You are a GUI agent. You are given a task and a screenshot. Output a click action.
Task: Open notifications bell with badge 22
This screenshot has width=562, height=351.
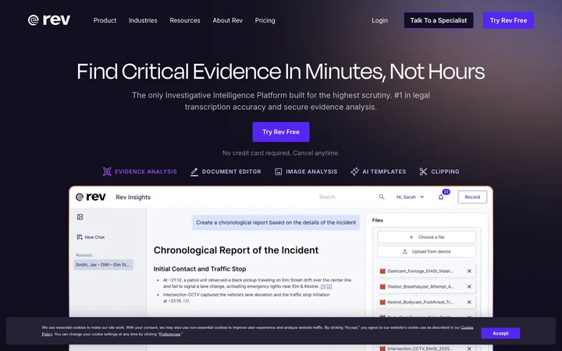[441, 197]
